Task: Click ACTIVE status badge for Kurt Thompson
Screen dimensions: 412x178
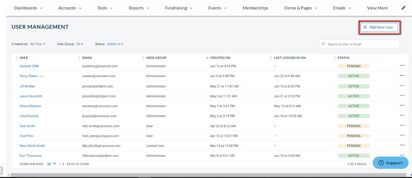Action: (354, 156)
